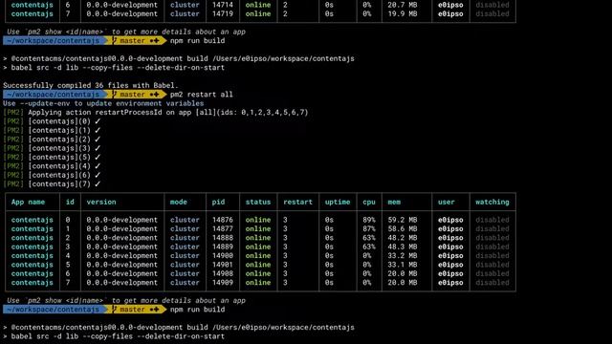This screenshot has height=344, width=612.
Task: Click the 'user' column header
Action: [x=447, y=202]
